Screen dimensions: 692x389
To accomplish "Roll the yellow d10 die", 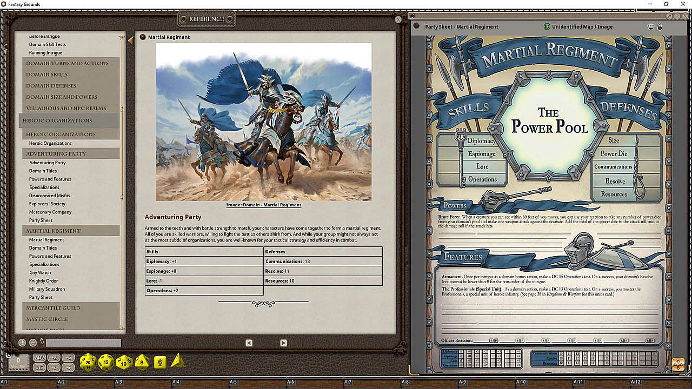I will tap(124, 362).
